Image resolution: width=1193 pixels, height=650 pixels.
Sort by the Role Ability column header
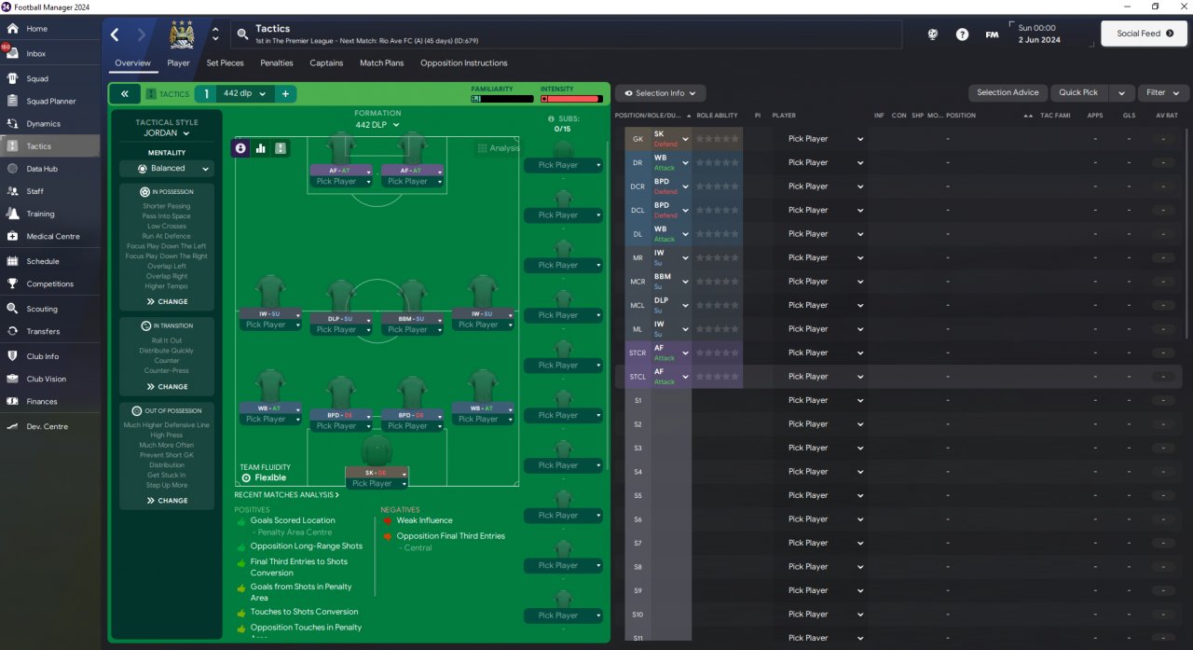[718, 116]
